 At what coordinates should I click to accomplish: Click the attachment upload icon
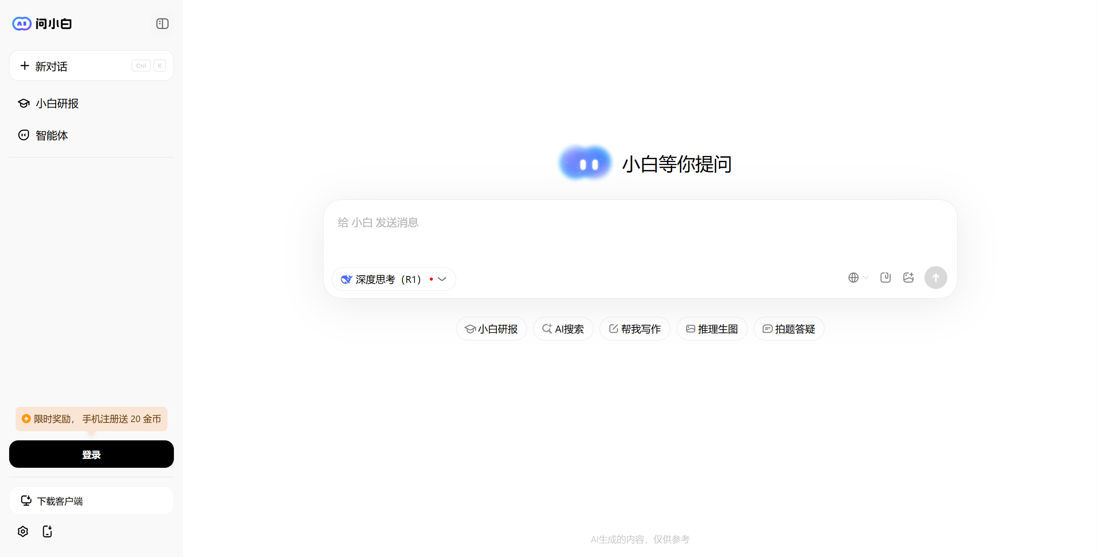pos(885,278)
